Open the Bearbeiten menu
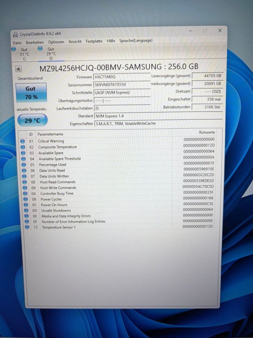This screenshot has height=338, width=253. (35, 42)
